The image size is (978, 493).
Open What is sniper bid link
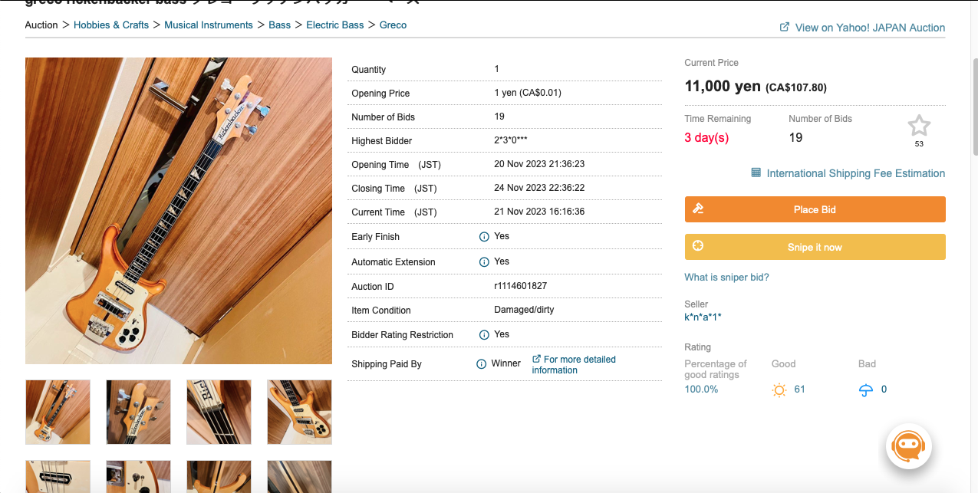click(x=726, y=277)
